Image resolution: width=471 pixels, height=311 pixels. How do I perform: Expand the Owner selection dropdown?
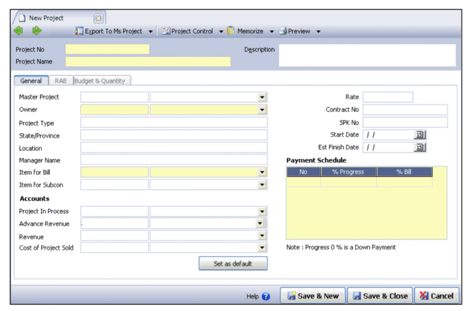tap(262, 110)
